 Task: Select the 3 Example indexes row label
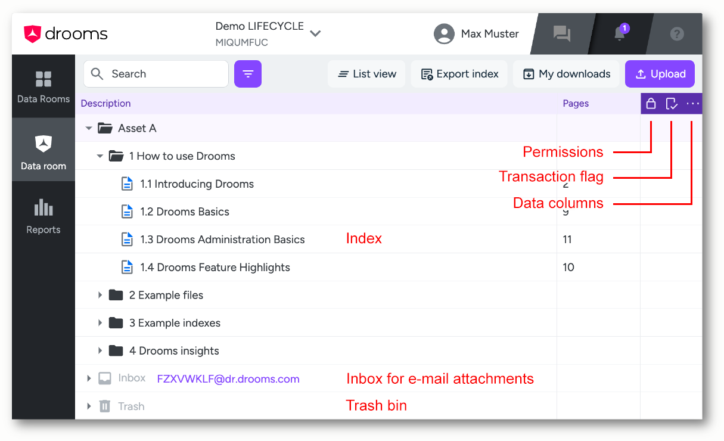[175, 323]
